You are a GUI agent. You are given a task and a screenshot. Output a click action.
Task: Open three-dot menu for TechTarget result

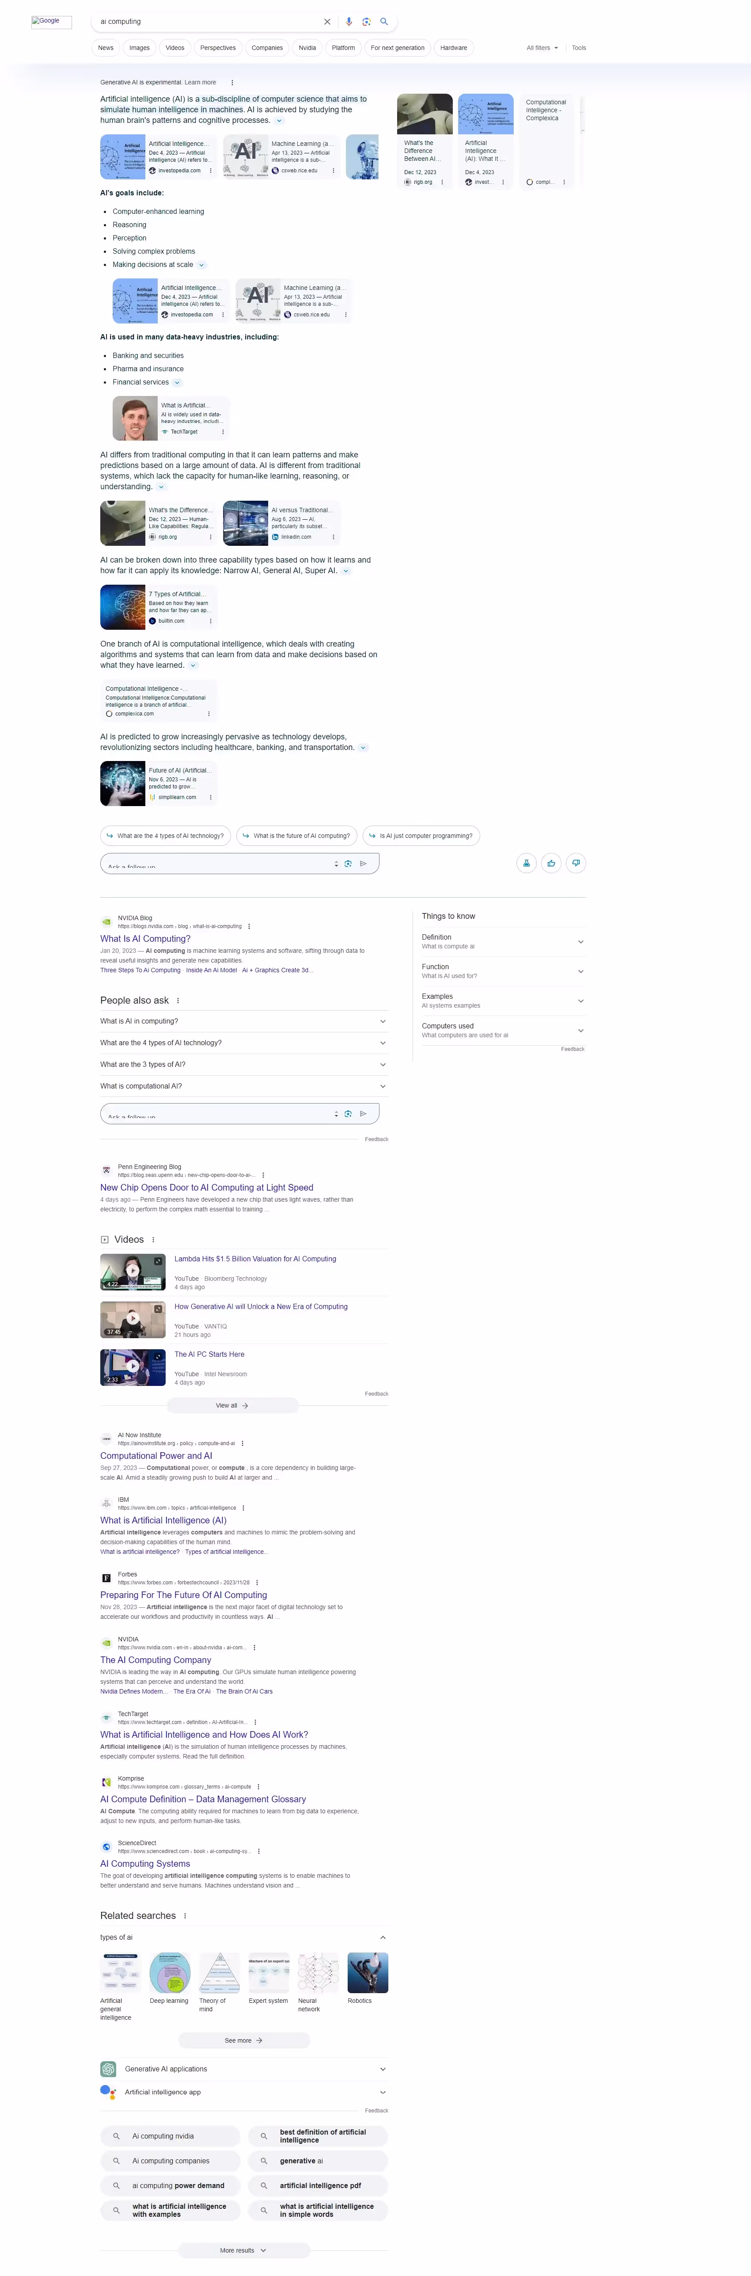255,1722
